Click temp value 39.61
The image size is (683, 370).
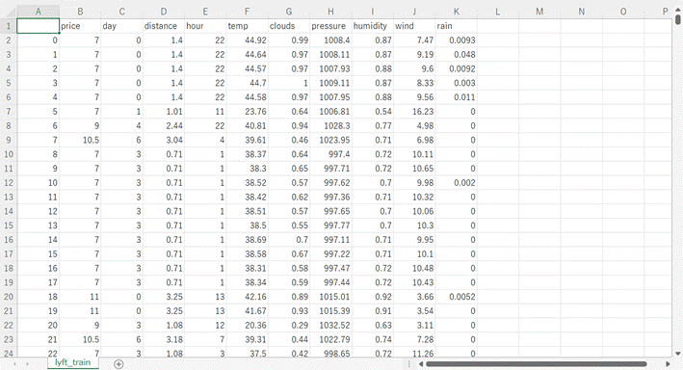tap(248, 140)
